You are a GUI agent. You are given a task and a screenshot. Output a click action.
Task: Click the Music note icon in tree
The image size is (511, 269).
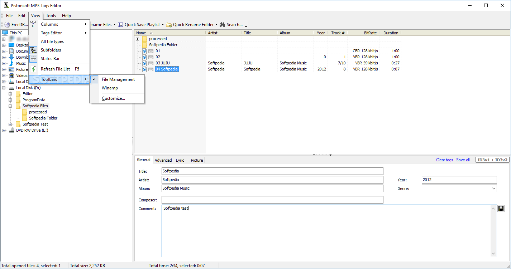[11, 63]
